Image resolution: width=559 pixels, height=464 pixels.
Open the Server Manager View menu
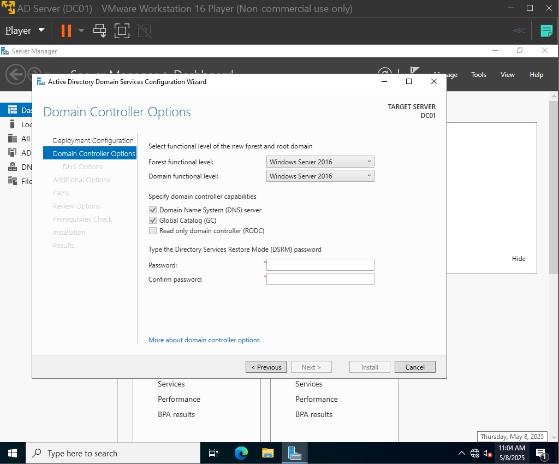click(x=507, y=75)
